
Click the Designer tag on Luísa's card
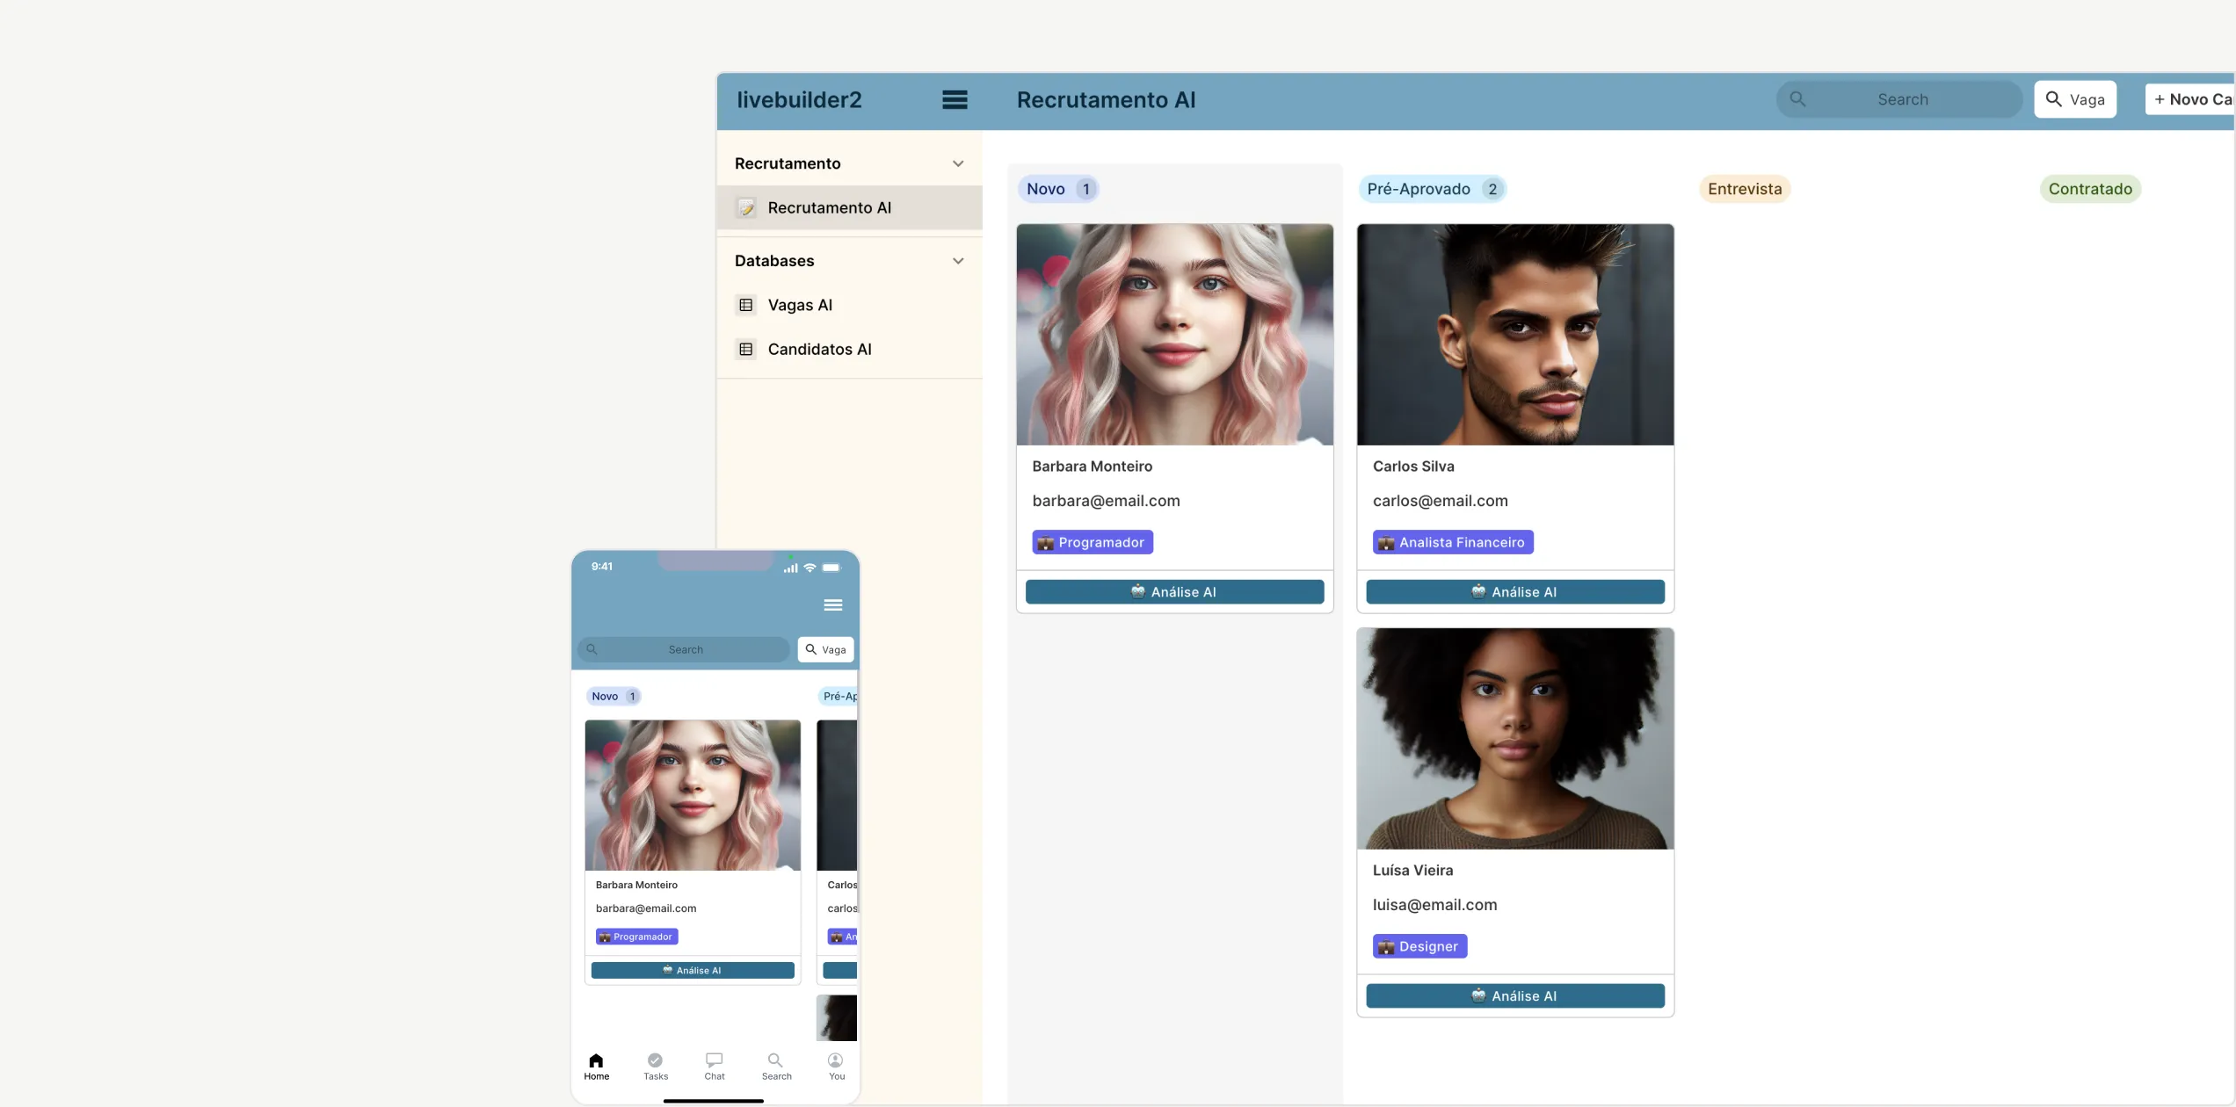[x=1419, y=947]
